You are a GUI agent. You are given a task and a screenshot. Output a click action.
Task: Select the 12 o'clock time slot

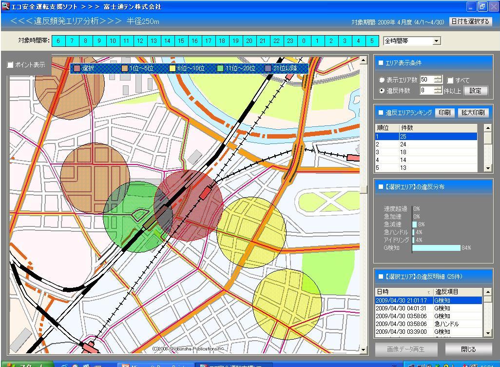[x=140, y=41]
